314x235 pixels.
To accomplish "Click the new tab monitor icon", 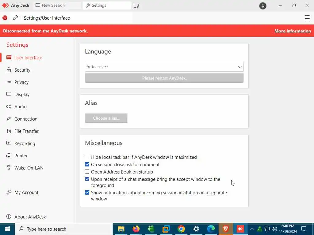I will coord(136,6).
